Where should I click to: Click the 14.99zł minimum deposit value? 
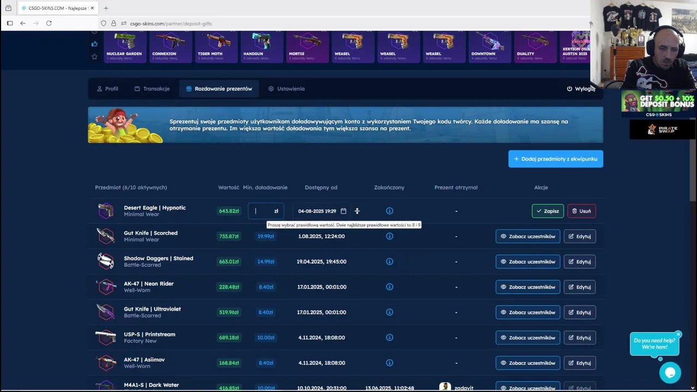[x=266, y=262]
